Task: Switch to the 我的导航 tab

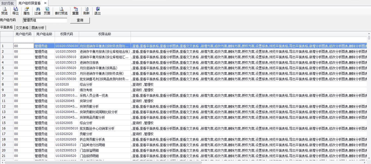Action: point(8,3)
